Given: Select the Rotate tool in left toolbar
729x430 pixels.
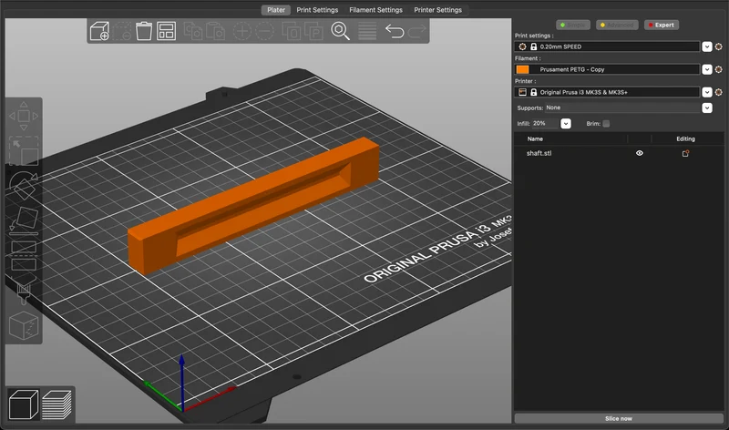Looking at the screenshot, I should coord(24,186).
